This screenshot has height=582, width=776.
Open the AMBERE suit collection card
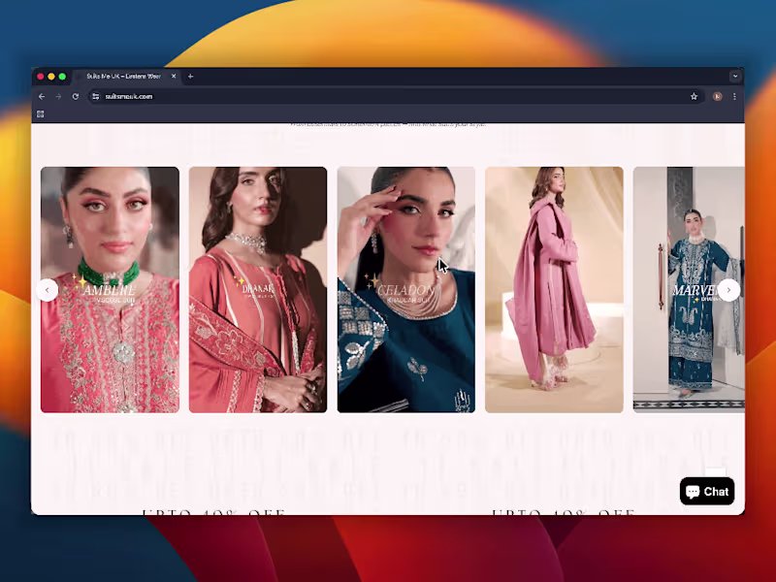[x=110, y=289]
